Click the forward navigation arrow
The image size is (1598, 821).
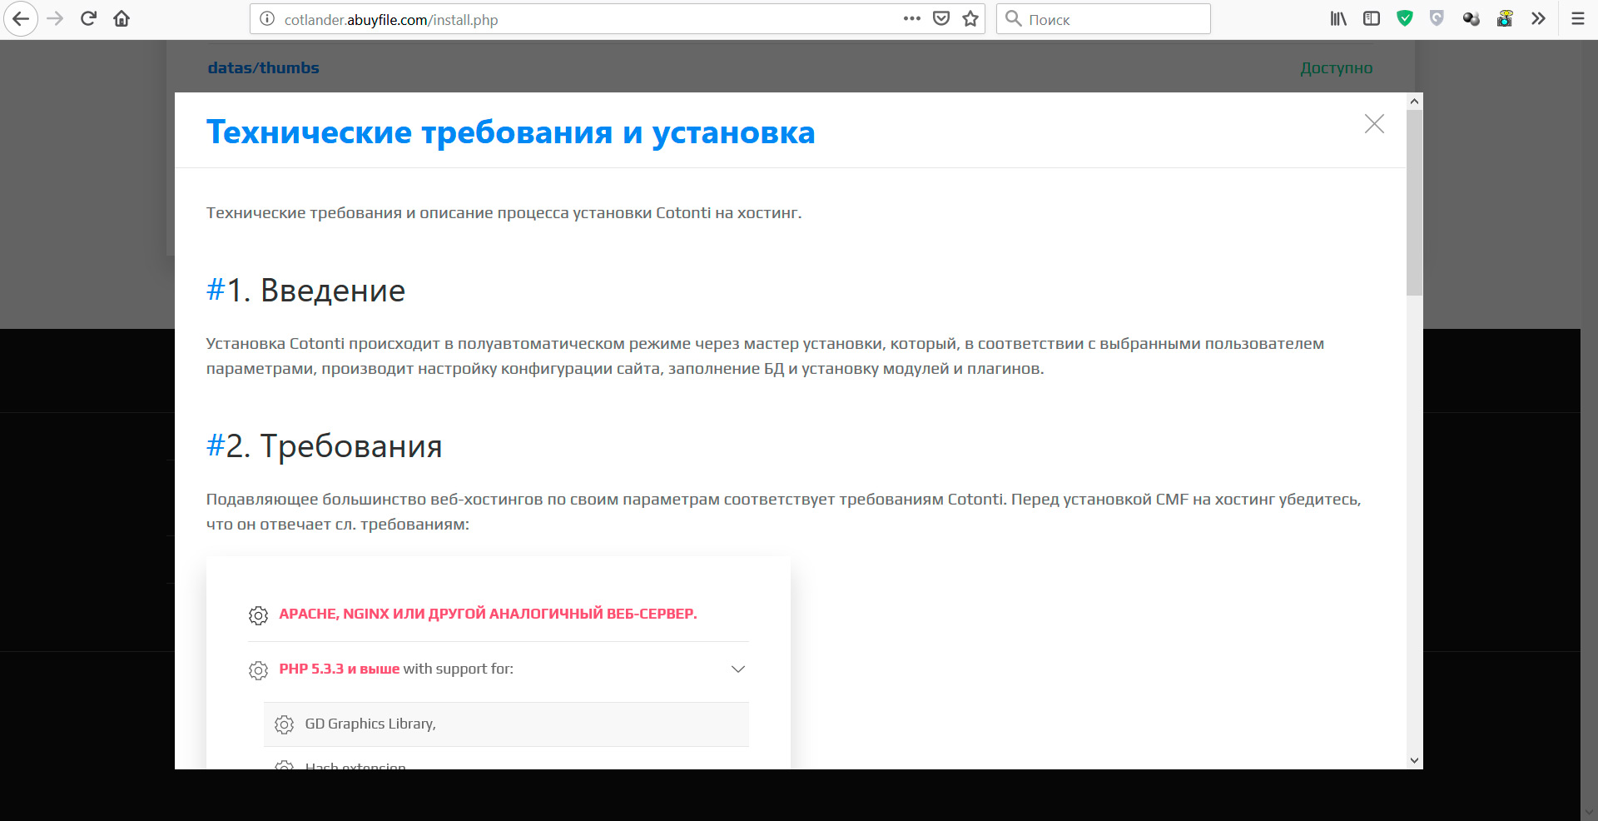coord(55,19)
